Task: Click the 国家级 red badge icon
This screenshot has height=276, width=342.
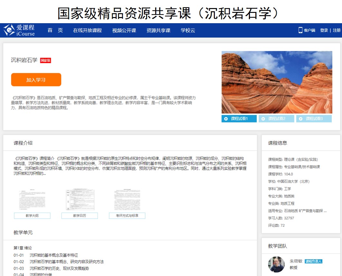Action: (x=45, y=60)
